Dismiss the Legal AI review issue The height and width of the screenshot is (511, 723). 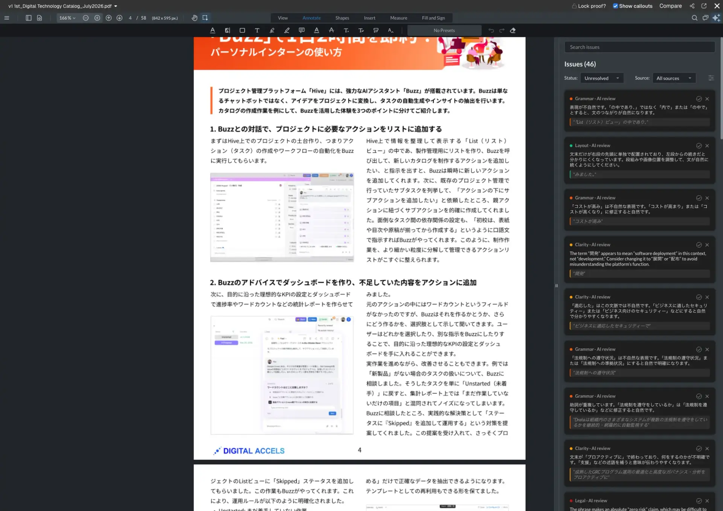tap(707, 501)
